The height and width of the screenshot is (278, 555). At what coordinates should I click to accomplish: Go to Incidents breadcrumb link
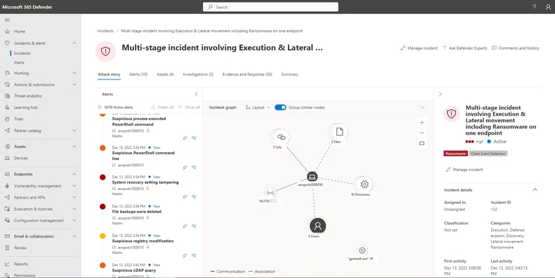[106, 31]
